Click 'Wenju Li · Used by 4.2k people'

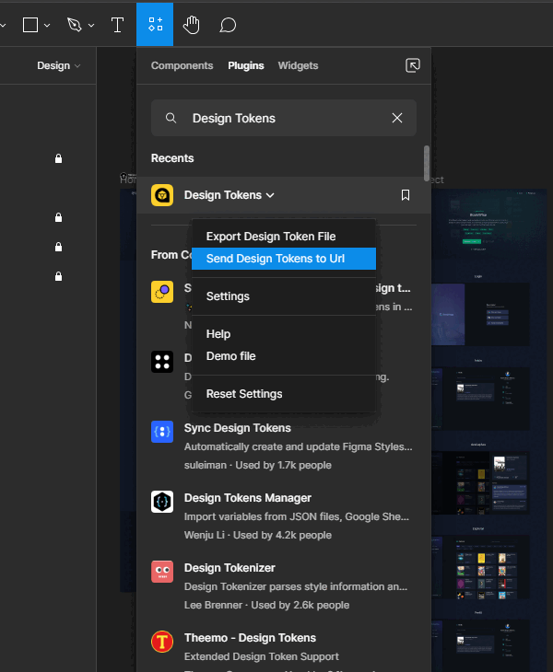click(258, 535)
